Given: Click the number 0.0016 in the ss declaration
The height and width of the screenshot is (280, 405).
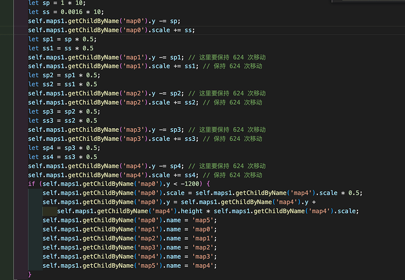Looking at the screenshot, I should (62, 12).
